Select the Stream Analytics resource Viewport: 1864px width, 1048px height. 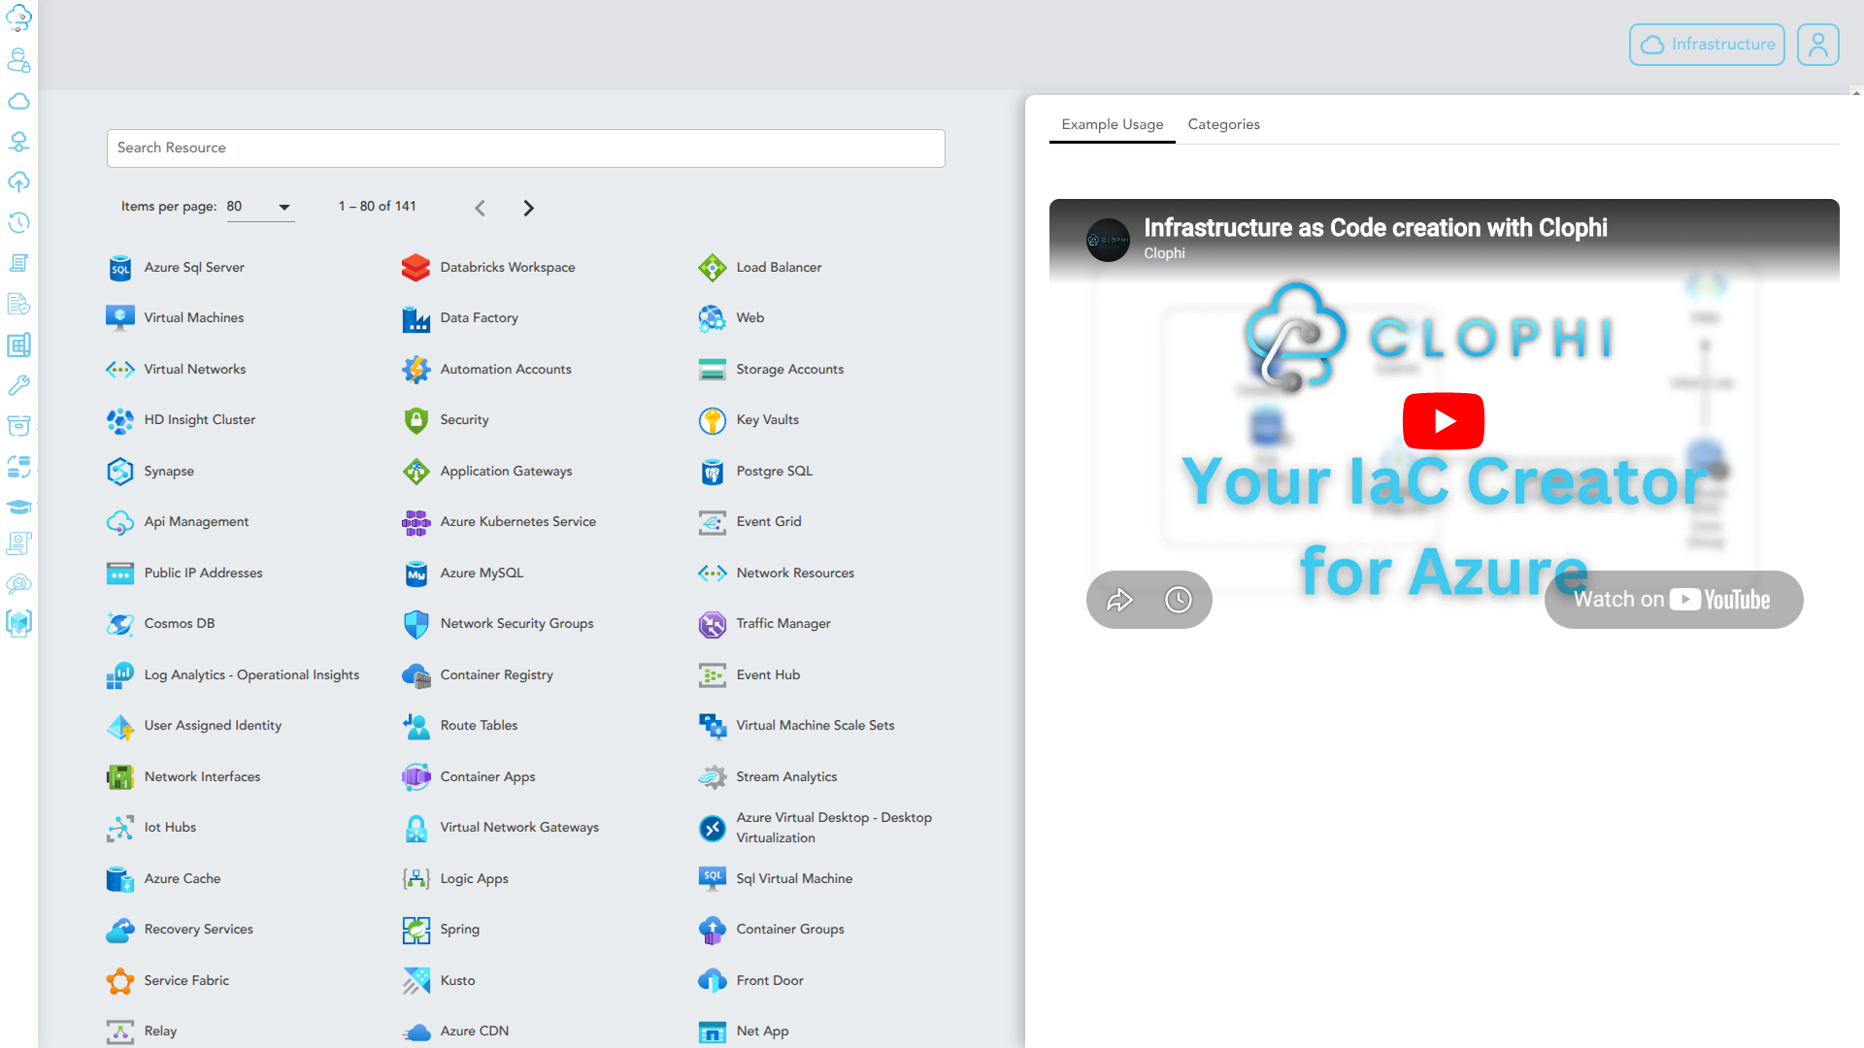pyautogui.click(x=786, y=777)
